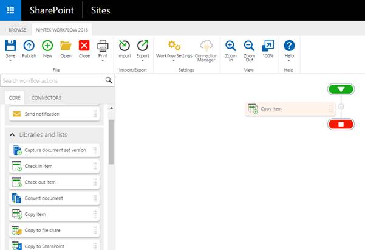Reset canvas zoom to 100%
365x250 pixels.
tap(268, 49)
